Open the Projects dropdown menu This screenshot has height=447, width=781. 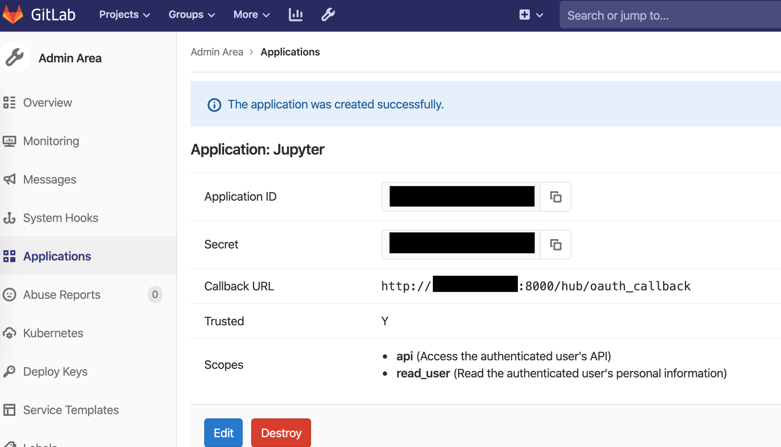(x=125, y=15)
